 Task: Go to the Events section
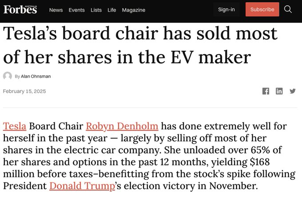[76, 10]
